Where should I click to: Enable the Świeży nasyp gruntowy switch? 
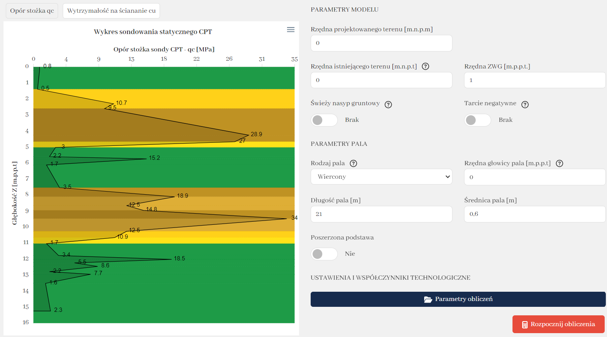(x=324, y=120)
